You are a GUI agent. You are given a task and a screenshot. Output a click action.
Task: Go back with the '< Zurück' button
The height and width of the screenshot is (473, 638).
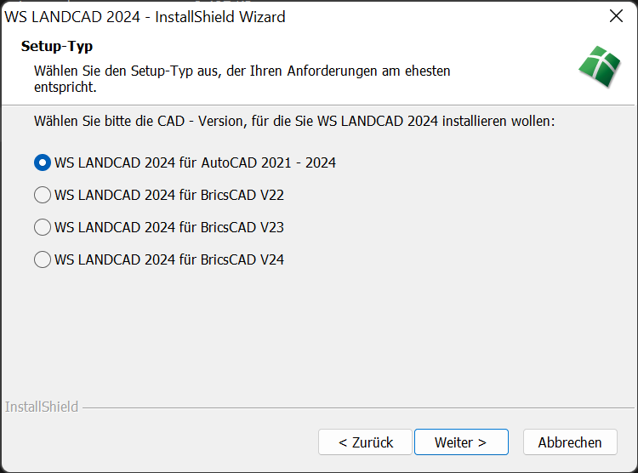(x=365, y=442)
